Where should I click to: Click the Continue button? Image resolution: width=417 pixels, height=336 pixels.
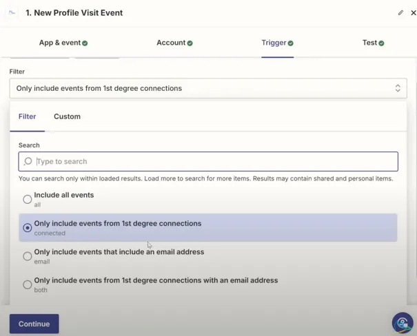(x=34, y=324)
